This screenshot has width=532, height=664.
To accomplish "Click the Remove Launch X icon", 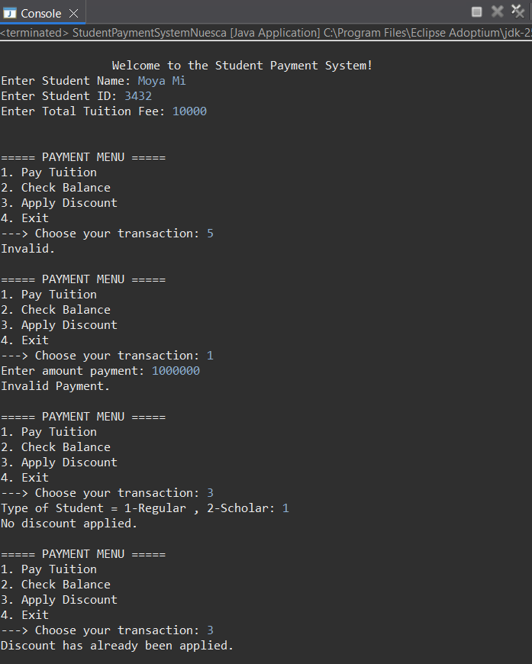I will tap(497, 11).
